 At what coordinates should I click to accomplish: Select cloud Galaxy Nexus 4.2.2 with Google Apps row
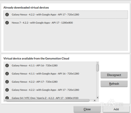pyautogui.click(x=50, y=90)
